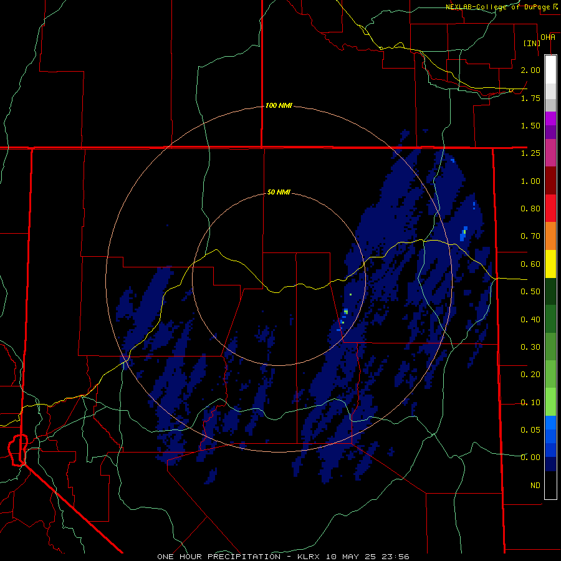The image size is (561, 561).
Task: Select the white swatch in the color scale
Action: point(550,70)
